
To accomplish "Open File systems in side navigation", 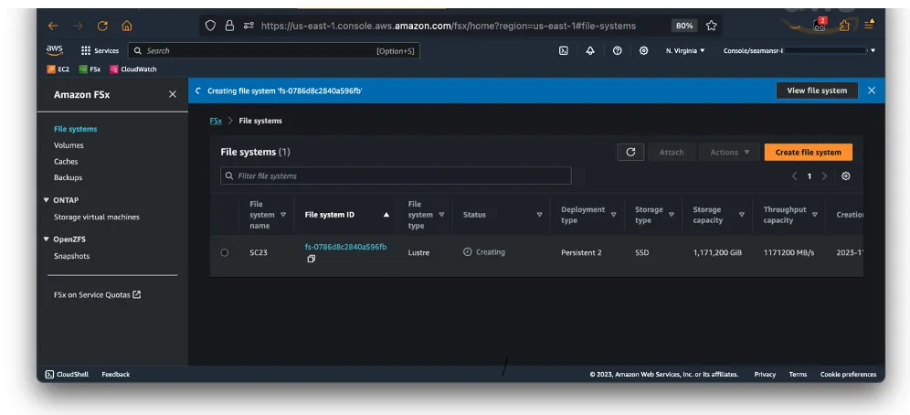I will [x=76, y=129].
